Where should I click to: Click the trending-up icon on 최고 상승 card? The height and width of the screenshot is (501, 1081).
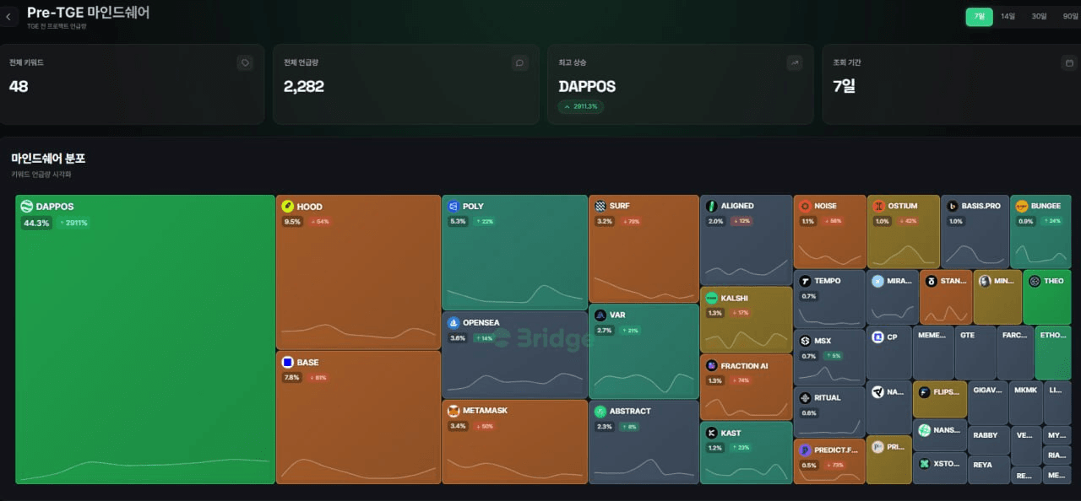pyautogui.click(x=794, y=62)
